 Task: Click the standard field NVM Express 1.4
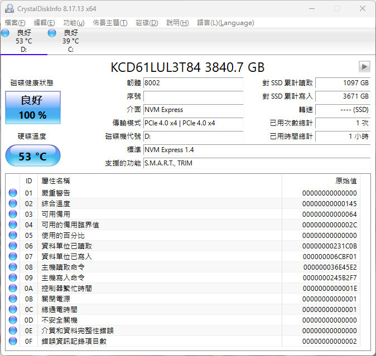pyautogui.click(x=257, y=150)
